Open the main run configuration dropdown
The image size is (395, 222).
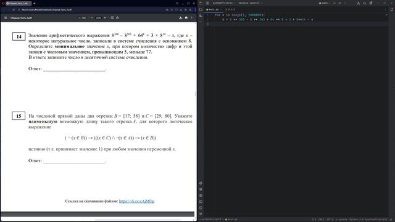[x=324, y=3]
